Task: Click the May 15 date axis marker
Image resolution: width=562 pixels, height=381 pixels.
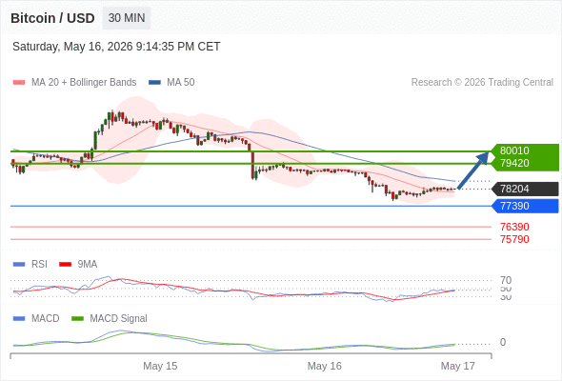Action: point(160,366)
